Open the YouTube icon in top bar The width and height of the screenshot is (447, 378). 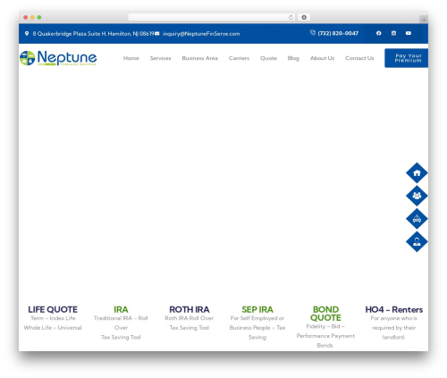click(x=409, y=33)
